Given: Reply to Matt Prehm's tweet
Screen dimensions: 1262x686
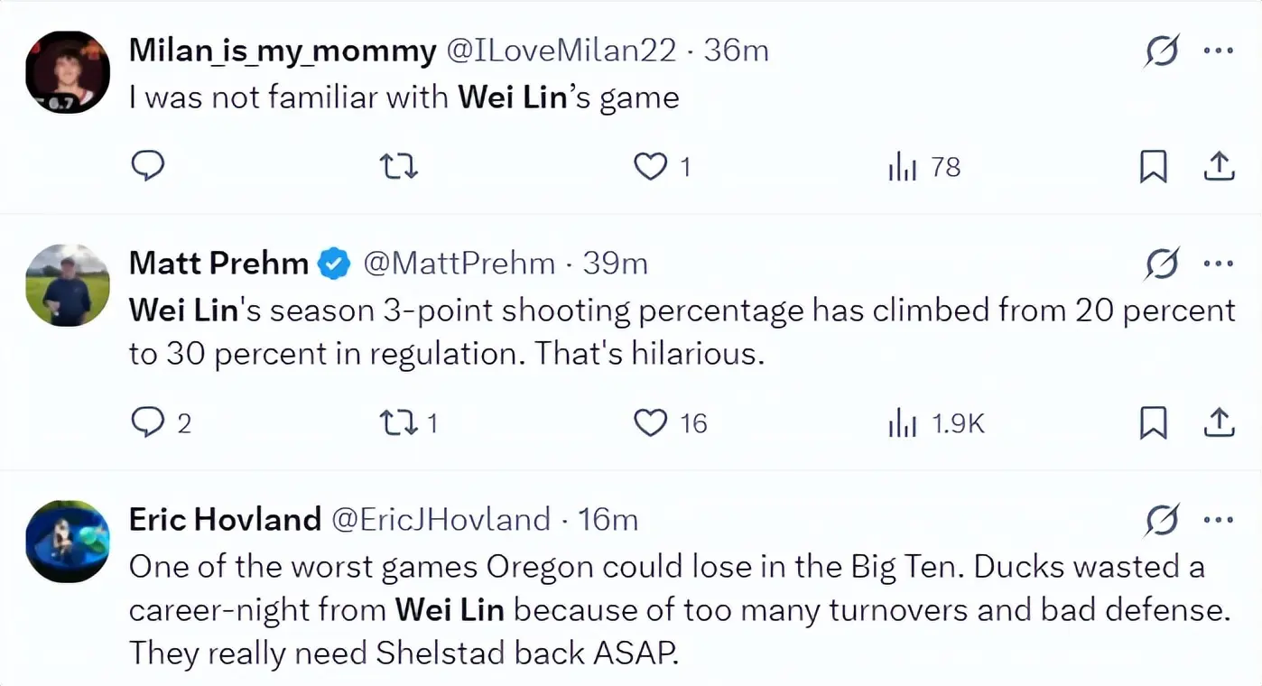Looking at the screenshot, I should point(148,422).
